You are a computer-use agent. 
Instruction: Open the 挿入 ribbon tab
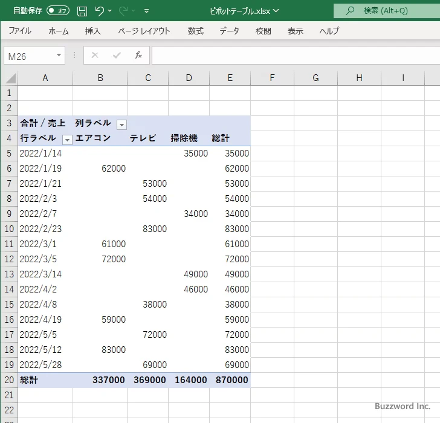tap(92, 31)
